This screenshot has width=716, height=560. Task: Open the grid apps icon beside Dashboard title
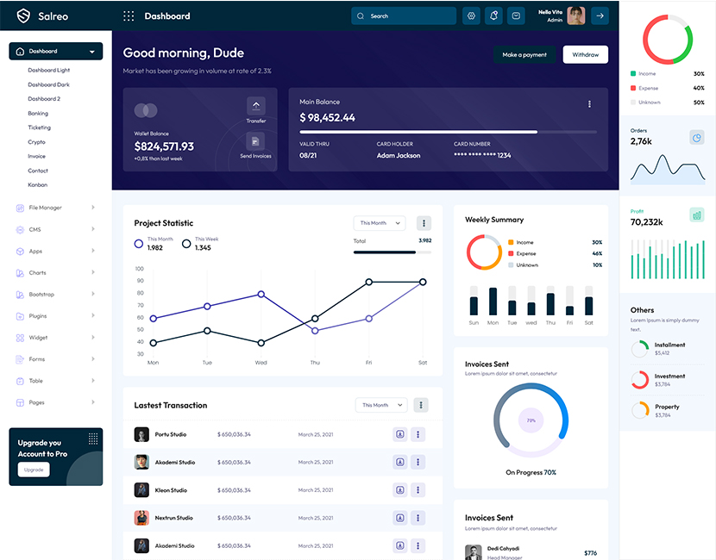pyautogui.click(x=129, y=16)
